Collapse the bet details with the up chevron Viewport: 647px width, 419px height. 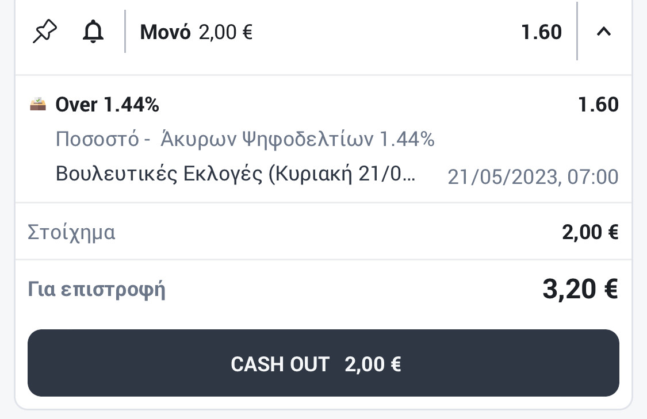point(604,32)
